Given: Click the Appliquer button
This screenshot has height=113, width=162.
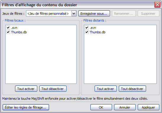Looking at the screenshot, I should 148,107.
